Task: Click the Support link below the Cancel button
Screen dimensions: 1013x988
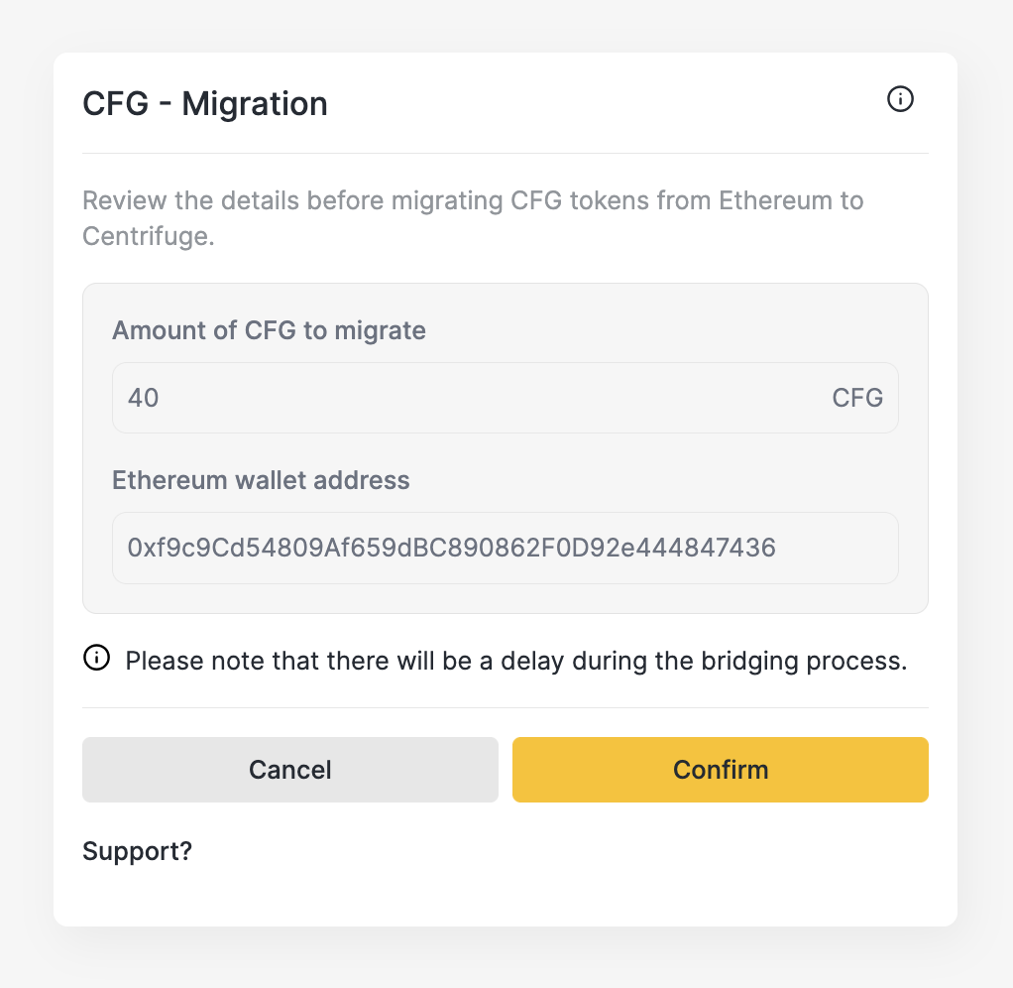Action: pyautogui.click(x=137, y=851)
